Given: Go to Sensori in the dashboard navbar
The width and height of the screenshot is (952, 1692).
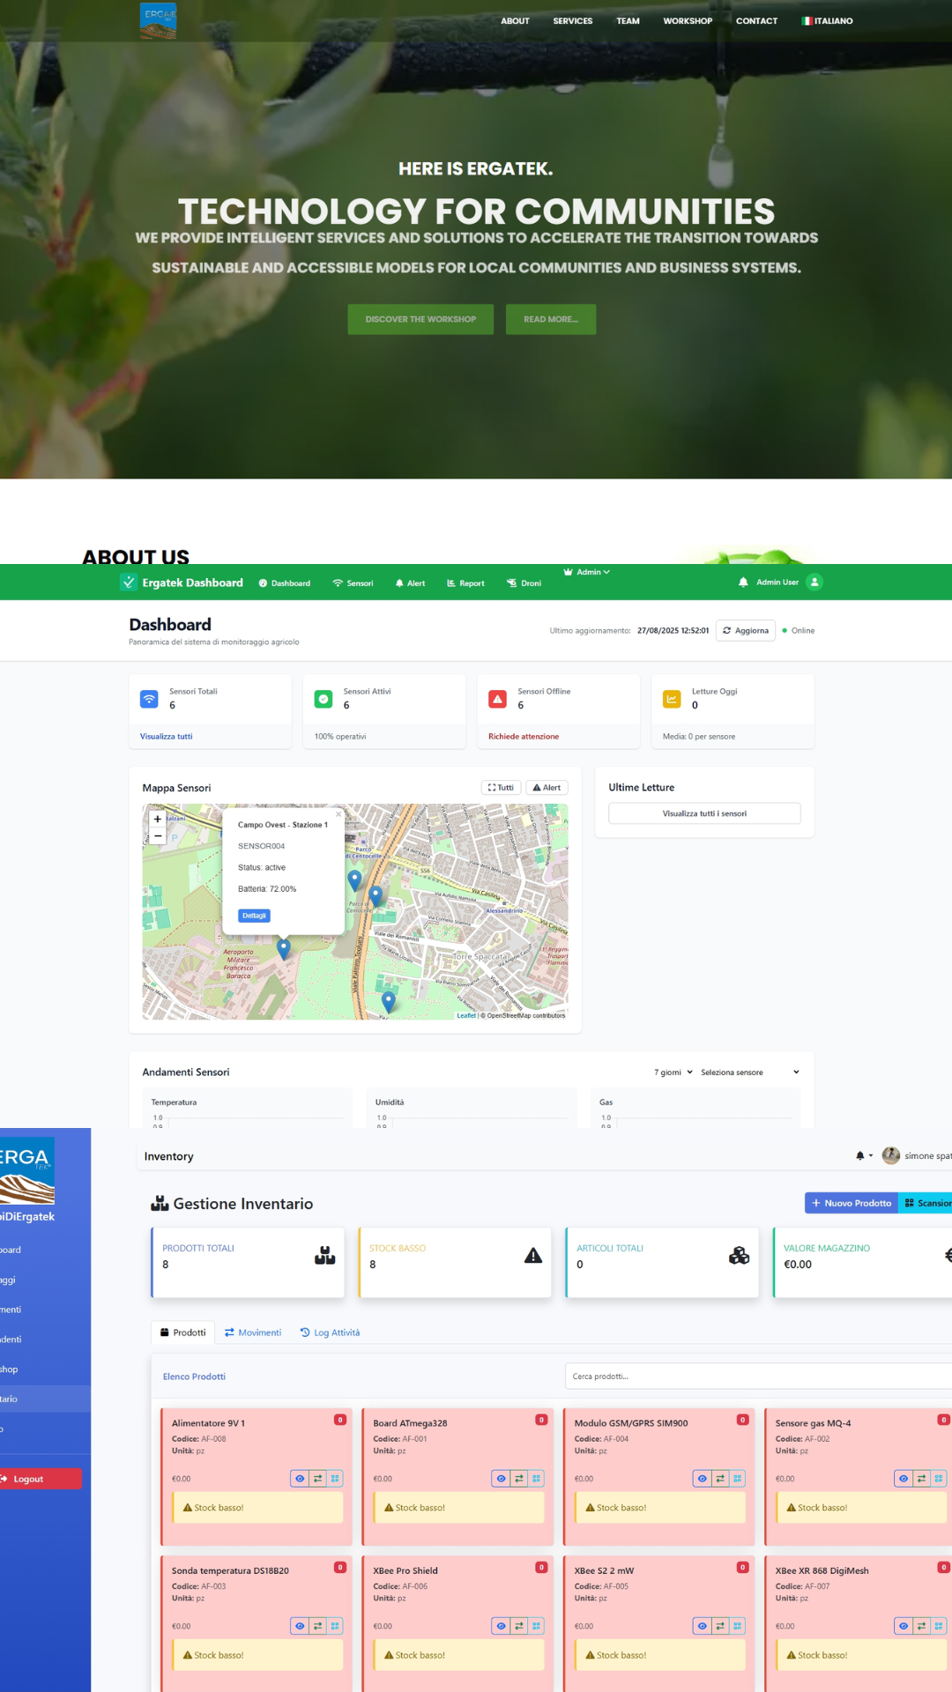Looking at the screenshot, I should (353, 583).
